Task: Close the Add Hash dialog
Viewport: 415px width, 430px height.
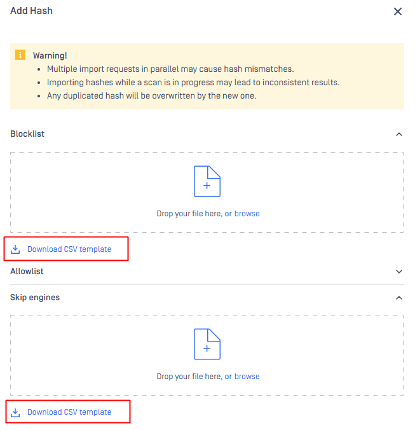Action: pos(398,11)
